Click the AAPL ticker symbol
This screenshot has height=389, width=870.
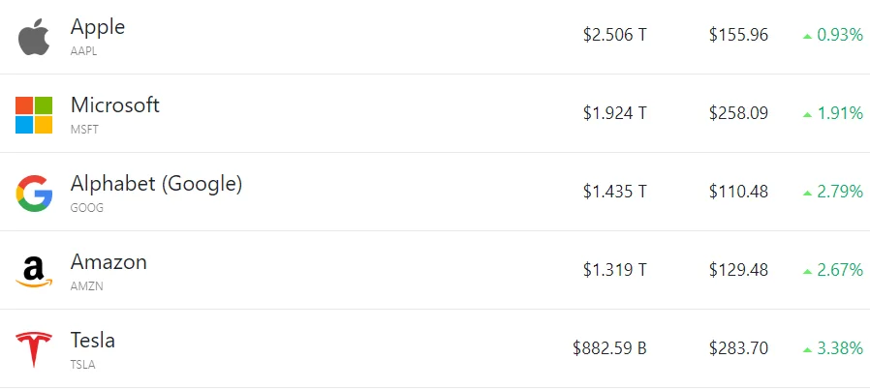click(x=83, y=50)
